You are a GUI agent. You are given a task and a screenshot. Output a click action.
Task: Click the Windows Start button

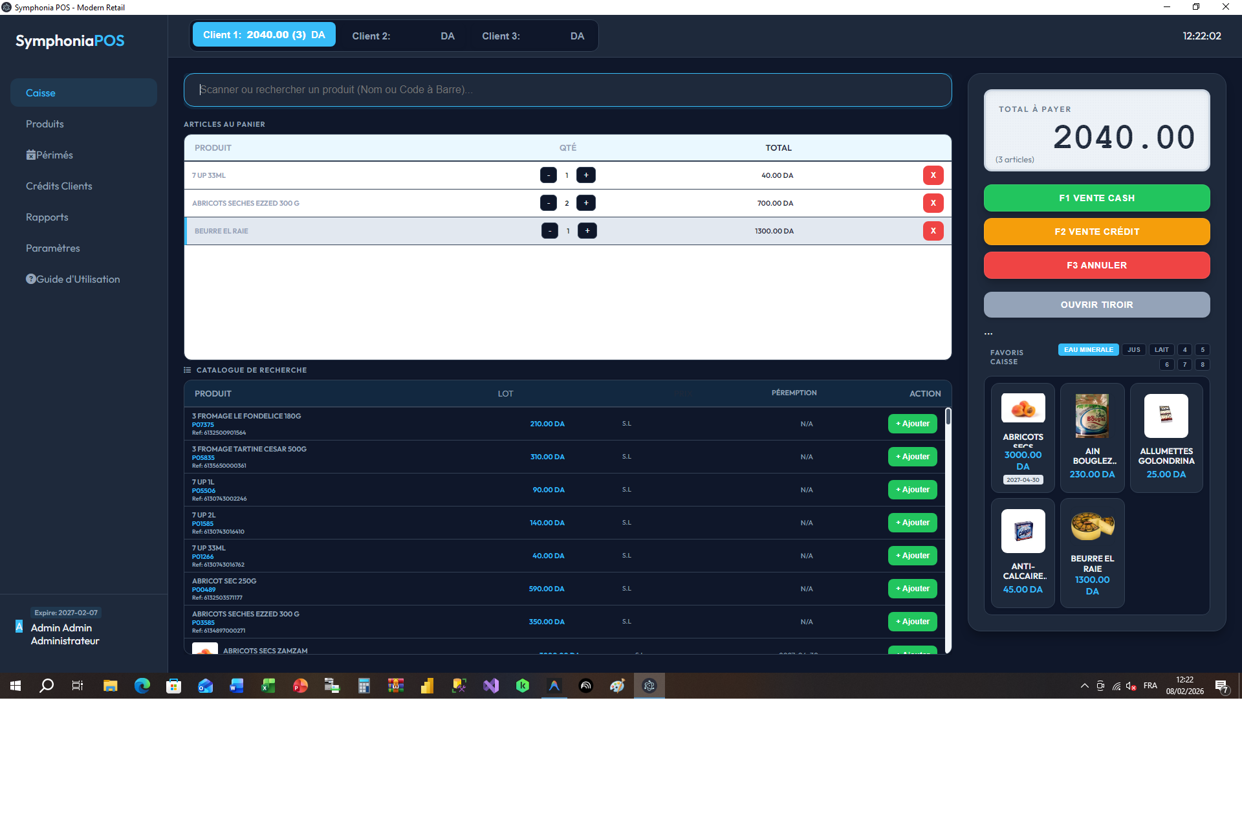point(15,686)
